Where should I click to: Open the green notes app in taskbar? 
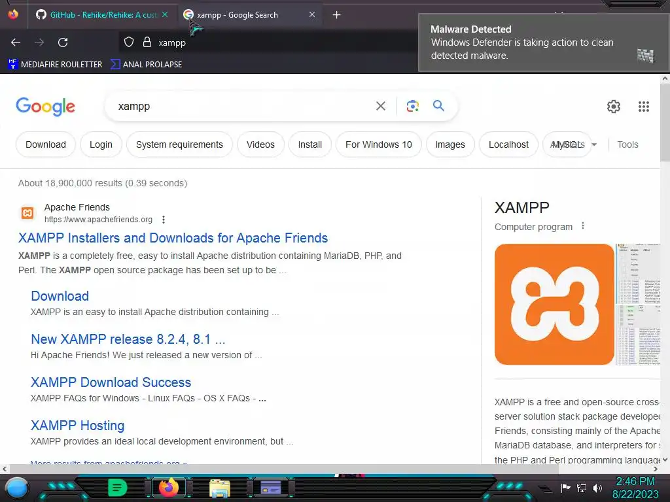[118, 488]
